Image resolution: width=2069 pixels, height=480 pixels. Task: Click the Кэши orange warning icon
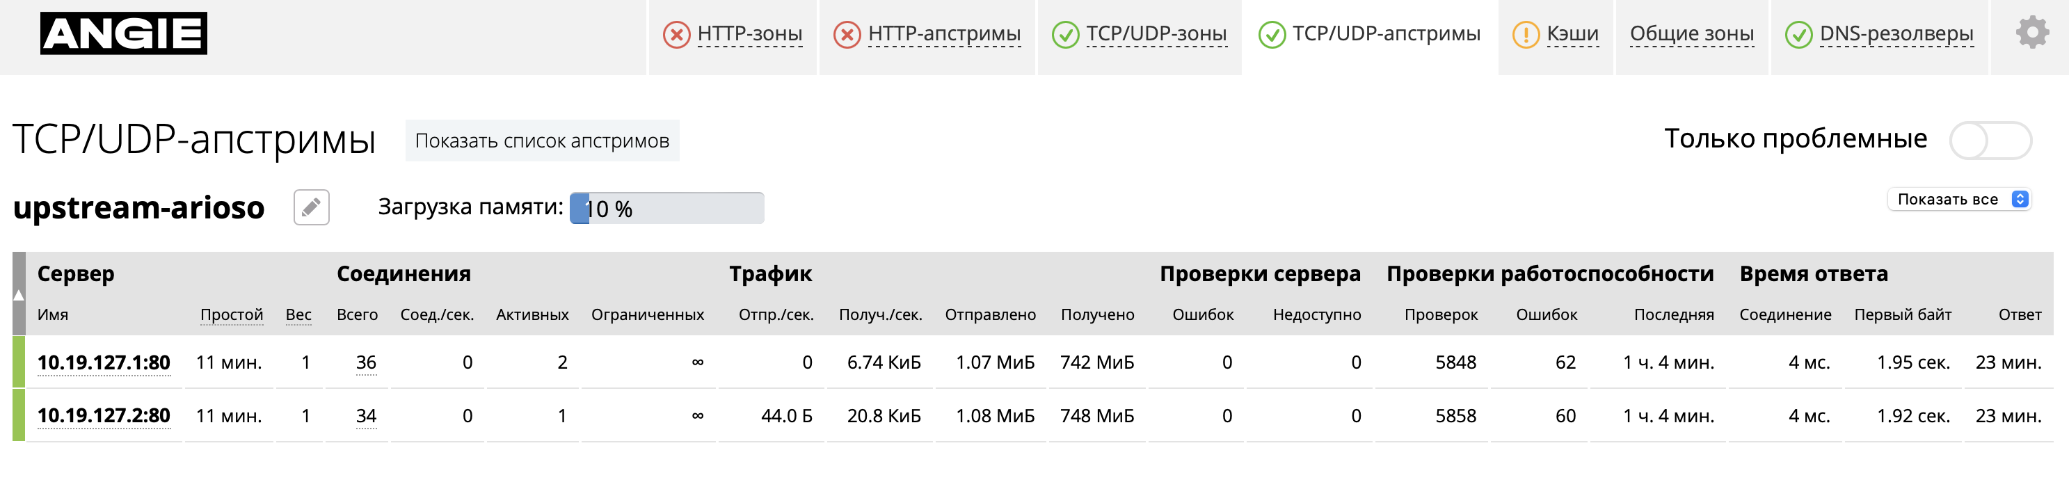pyautogui.click(x=1525, y=35)
